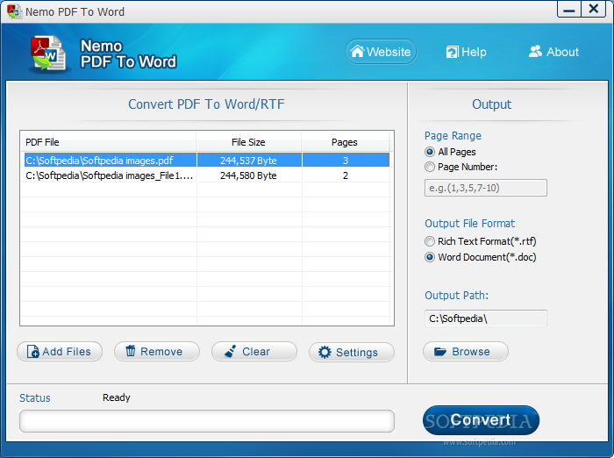Select the Softpedia images.pdf row
Viewport: 614px width, 458px height.
coord(205,161)
